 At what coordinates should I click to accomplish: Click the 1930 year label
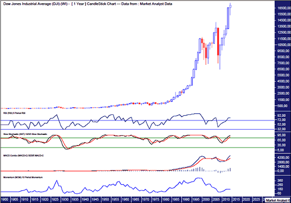65,199
